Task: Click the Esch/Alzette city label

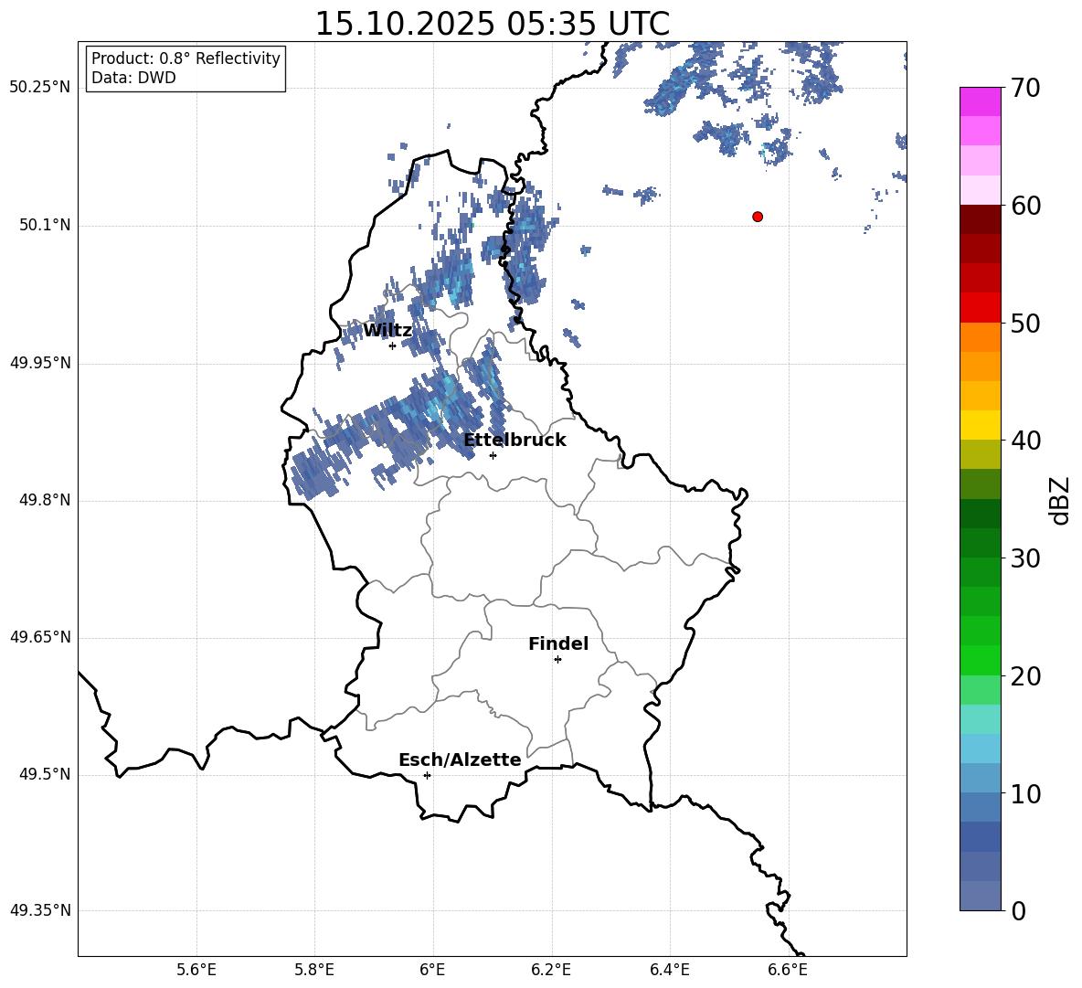Action: pyautogui.click(x=460, y=760)
